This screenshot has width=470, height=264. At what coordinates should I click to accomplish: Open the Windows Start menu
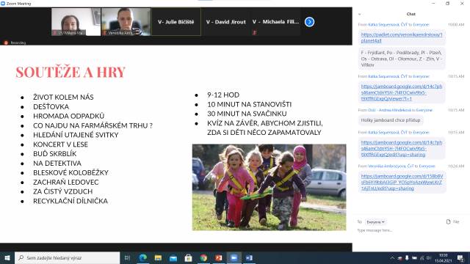coord(7,257)
